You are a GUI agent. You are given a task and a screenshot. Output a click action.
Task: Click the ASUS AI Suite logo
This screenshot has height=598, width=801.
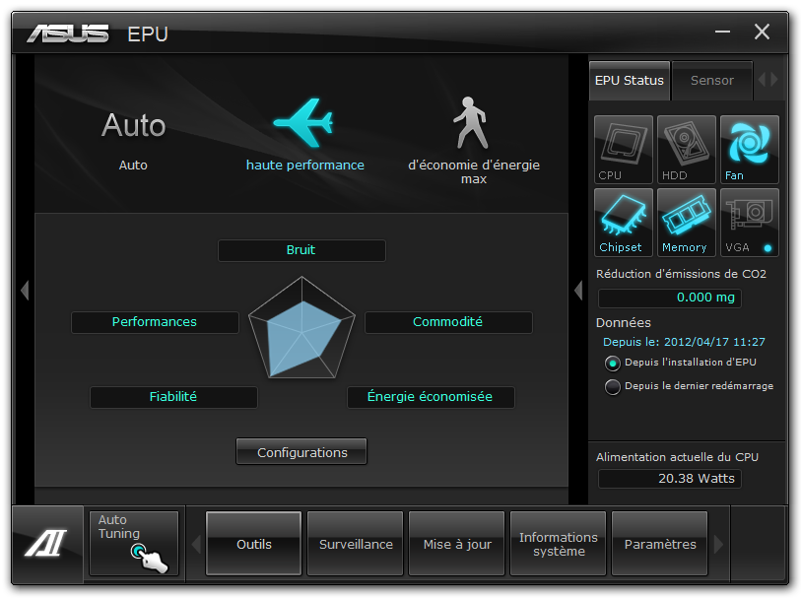(46, 544)
